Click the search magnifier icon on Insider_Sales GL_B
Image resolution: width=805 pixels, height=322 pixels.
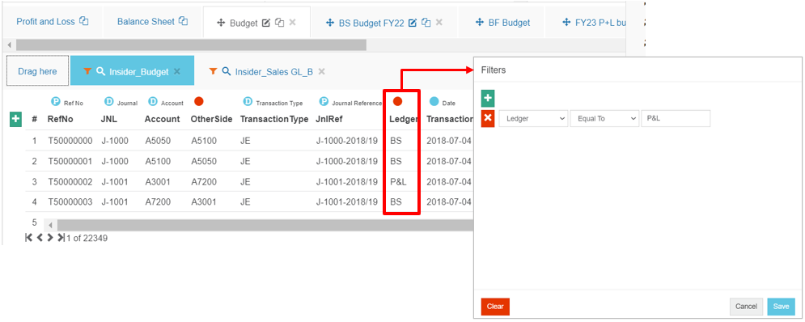pyautogui.click(x=226, y=71)
